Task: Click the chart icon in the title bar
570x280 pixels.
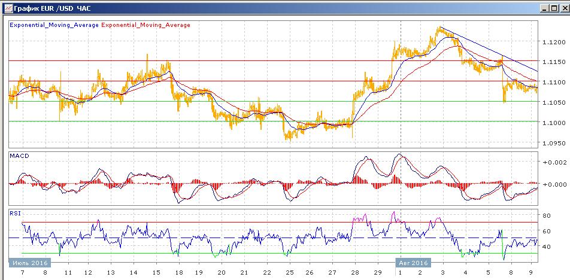Action: 7,8
